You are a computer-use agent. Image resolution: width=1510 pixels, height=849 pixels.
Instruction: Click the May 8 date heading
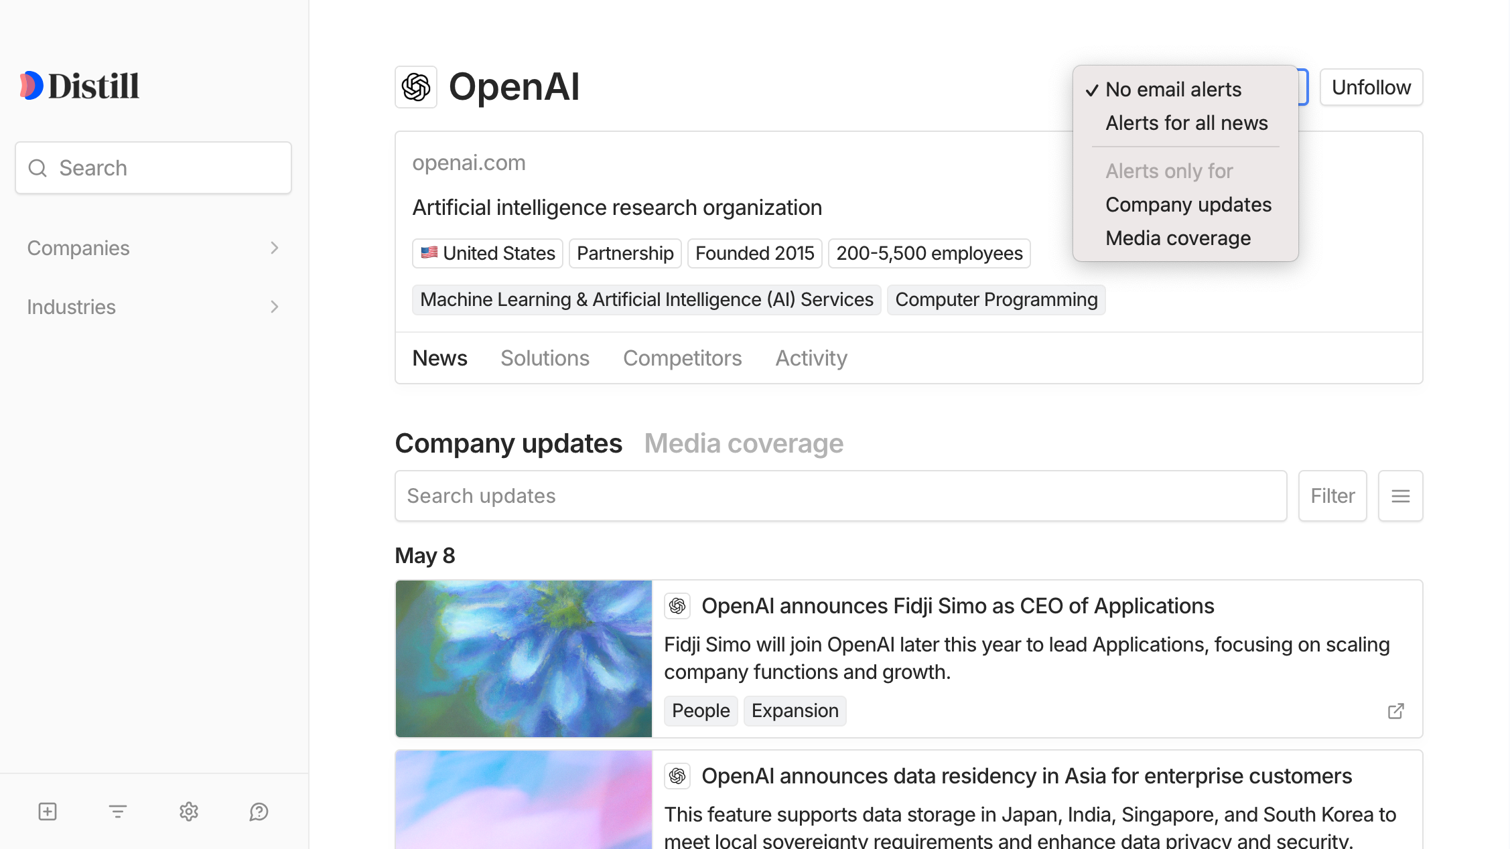[x=425, y=556]
